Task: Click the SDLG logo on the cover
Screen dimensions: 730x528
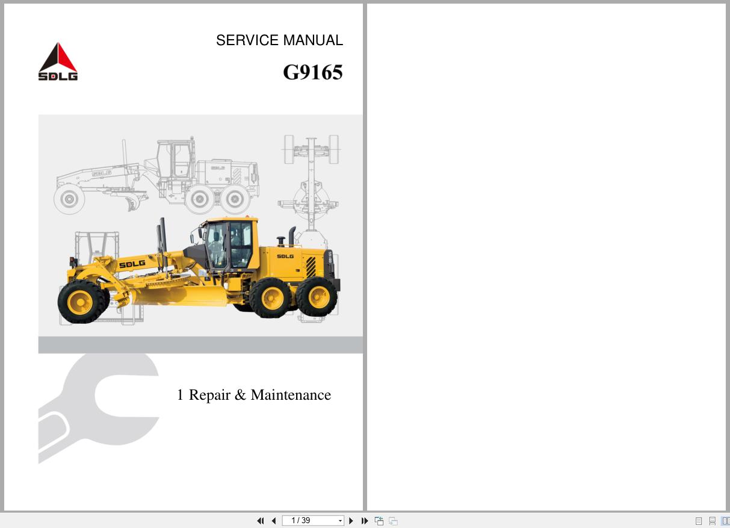Action: pyautogui.click(x=58, y=60)
